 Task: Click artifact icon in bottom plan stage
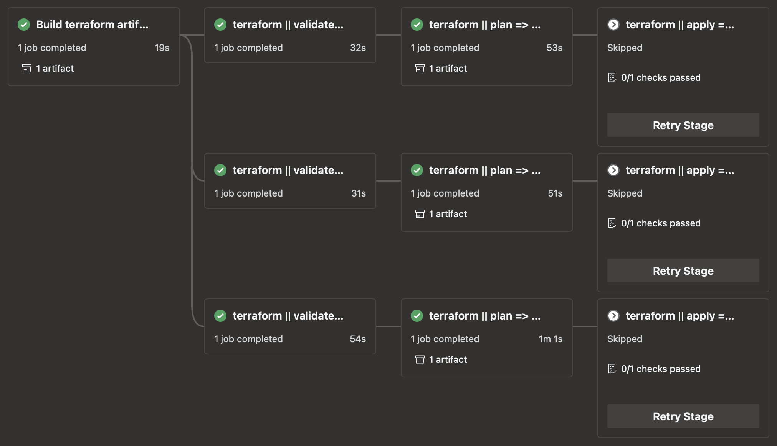[420, 360]
